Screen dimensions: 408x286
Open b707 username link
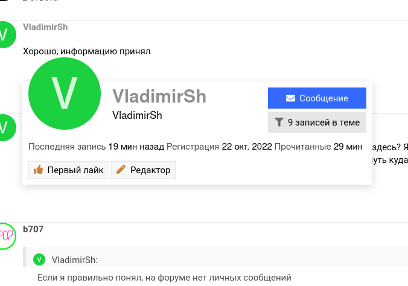(33, 229)
